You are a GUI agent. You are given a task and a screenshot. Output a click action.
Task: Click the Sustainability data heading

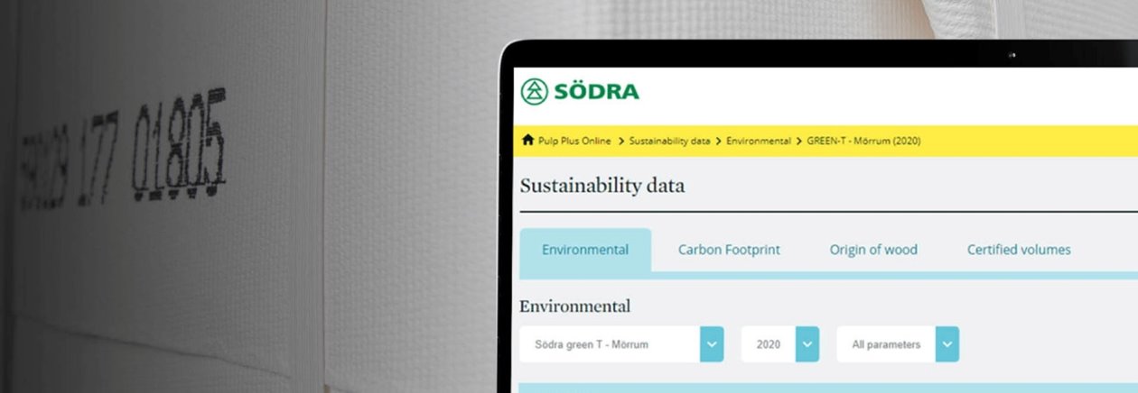[602, 186]
